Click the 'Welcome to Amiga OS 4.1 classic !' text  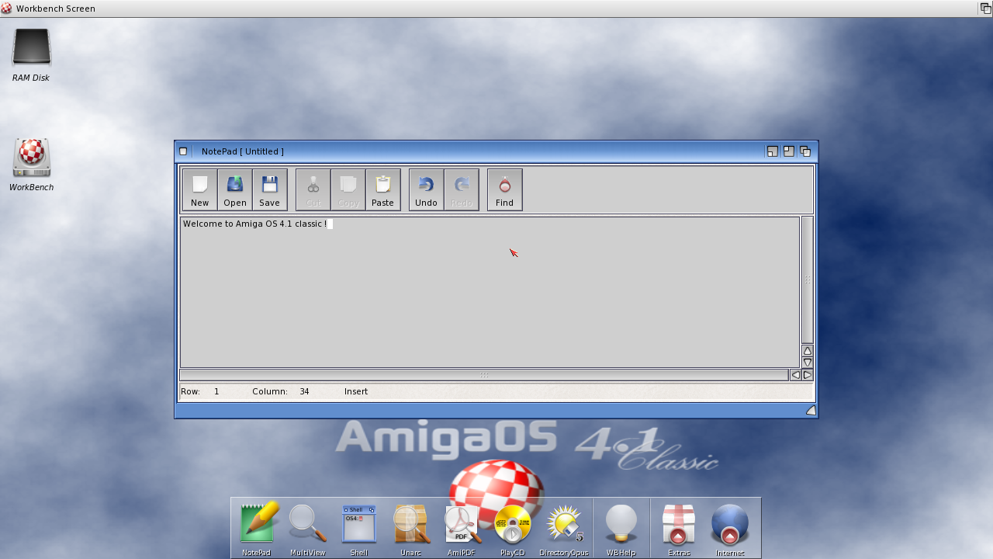coord(254,224)
